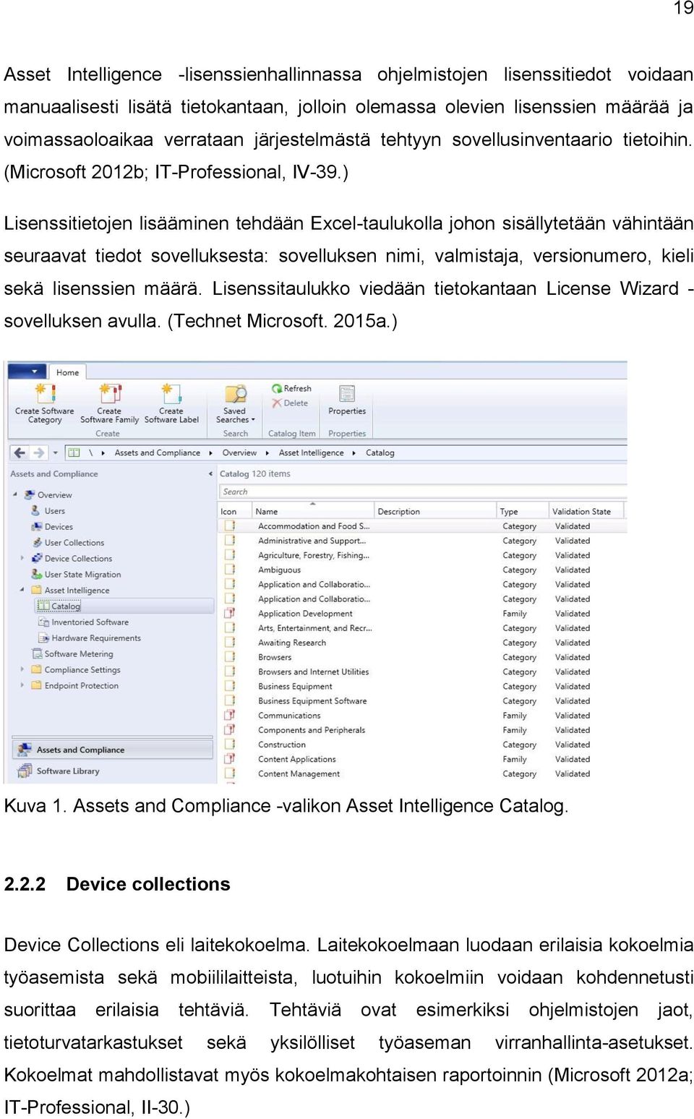Expand the Device Collections node
Screen dimensions: 694x1119
[22, 558]
